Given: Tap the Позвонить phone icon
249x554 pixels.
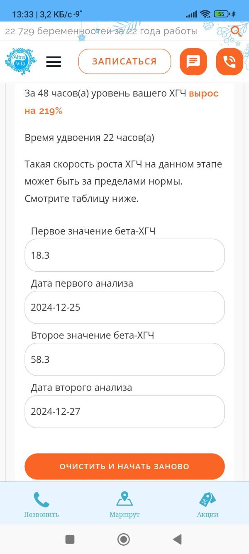Looking at the screenshot, I should point(41,500).
